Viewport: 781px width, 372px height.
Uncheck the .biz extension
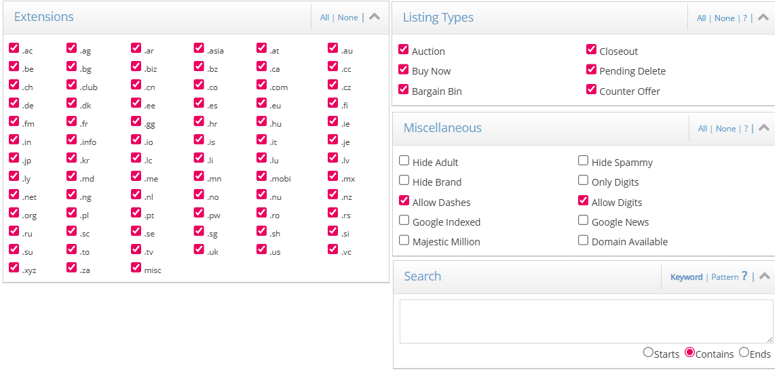click(x=136, y=66)
